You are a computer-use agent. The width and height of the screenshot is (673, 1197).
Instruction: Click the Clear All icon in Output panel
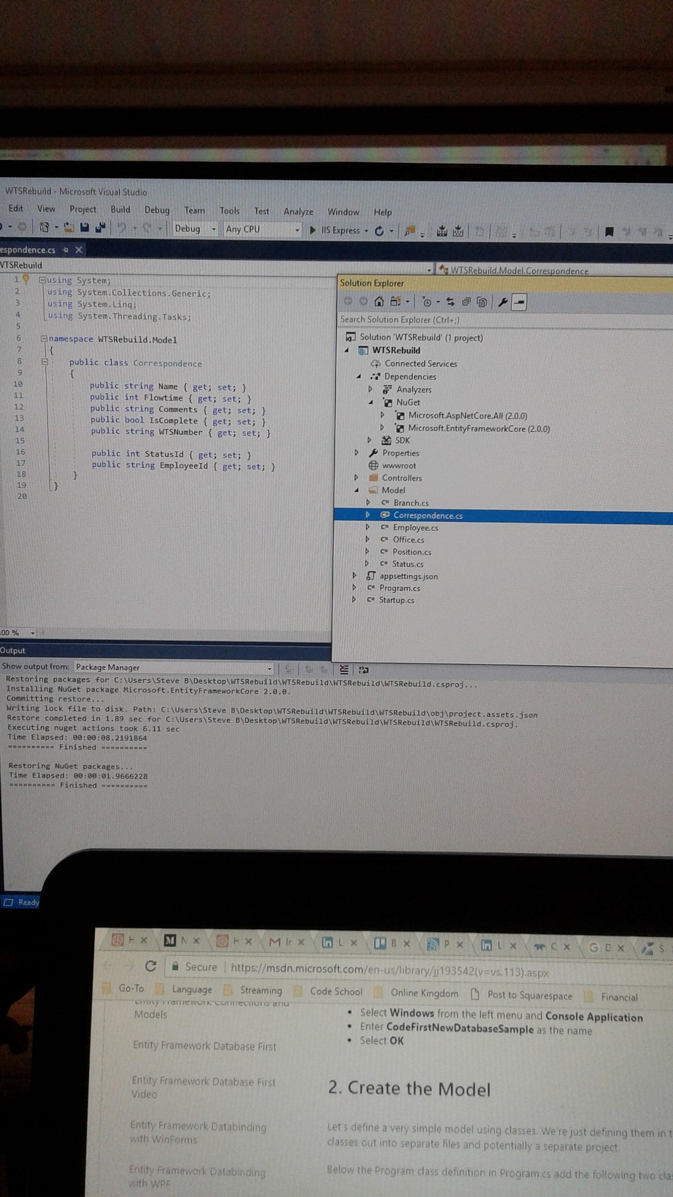click(x=344, y=669)
